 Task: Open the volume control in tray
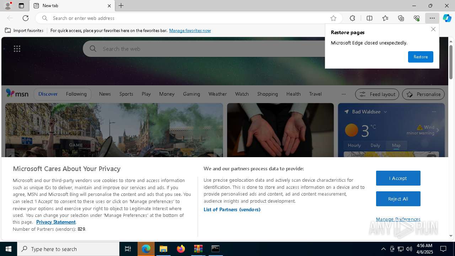pos(409,249)
